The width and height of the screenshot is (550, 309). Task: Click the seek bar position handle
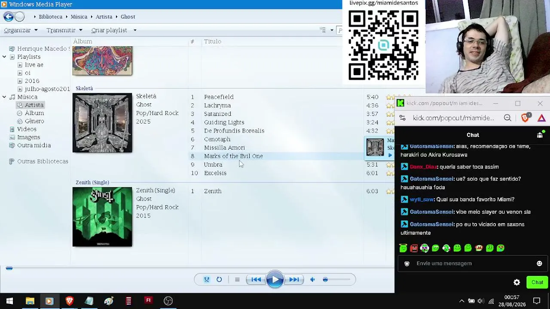[x=9, y=268]
